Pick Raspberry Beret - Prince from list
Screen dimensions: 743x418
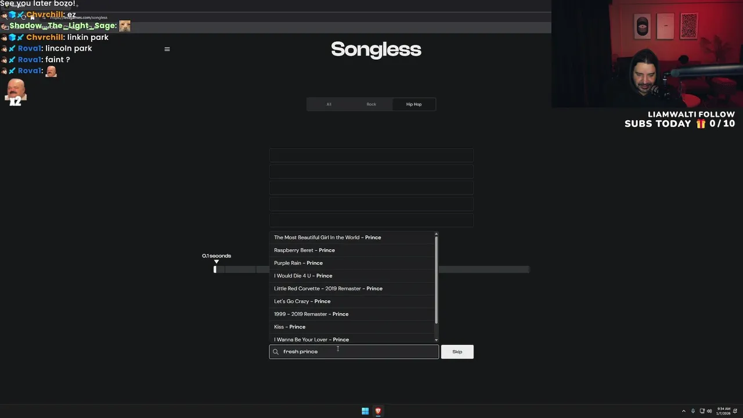pos(304,250)
